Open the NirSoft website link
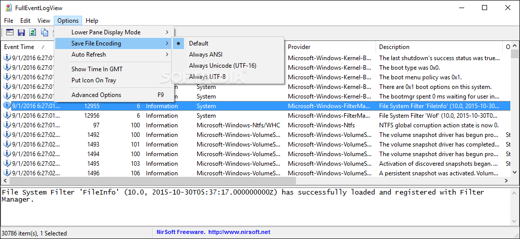Viewport: 520px width, 239px height. click(x=240, y=232)
